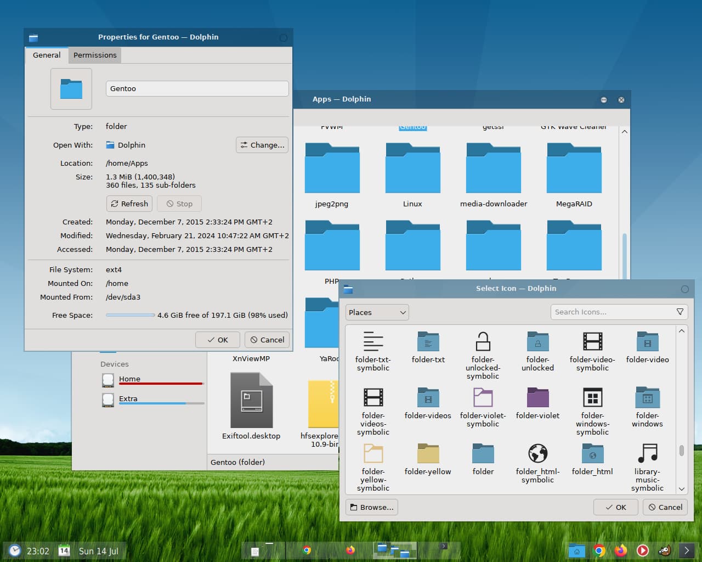Click the Refresh size button
Viewport: 702px width, 562px height.
pyautogui.click(x=129, y=204)
